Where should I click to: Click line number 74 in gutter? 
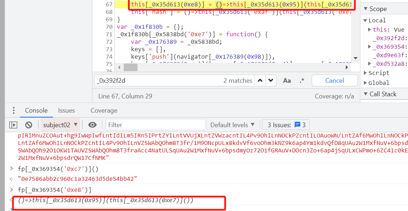point(109,57)
